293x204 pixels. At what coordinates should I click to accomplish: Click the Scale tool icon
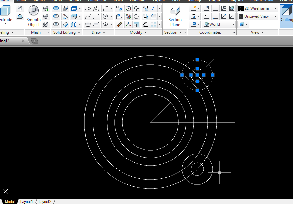point(136,24)
